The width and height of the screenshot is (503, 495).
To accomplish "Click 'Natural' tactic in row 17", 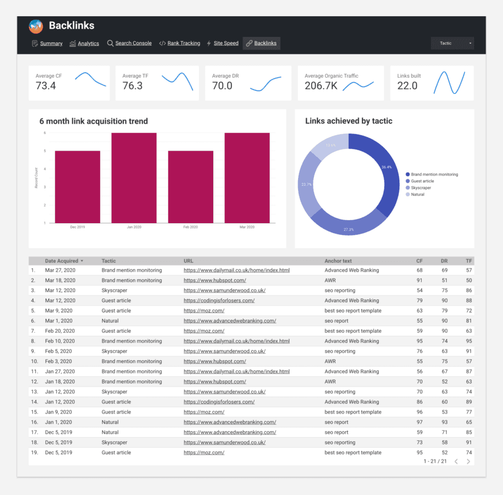I will pos(110,433).
